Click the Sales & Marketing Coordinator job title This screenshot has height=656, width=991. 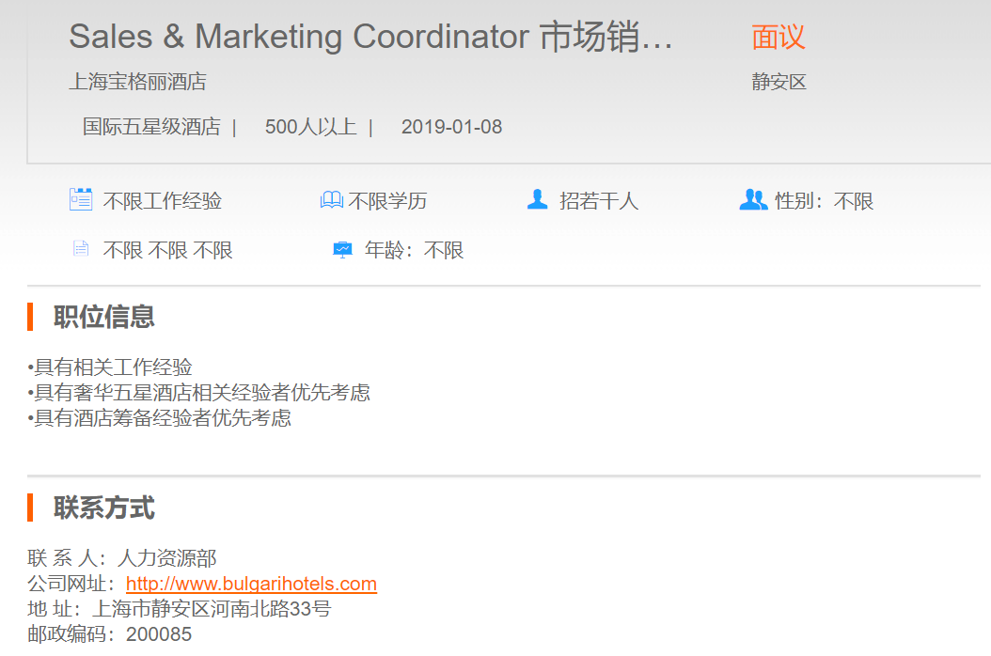pyautogui.click(x=370, y=38)
